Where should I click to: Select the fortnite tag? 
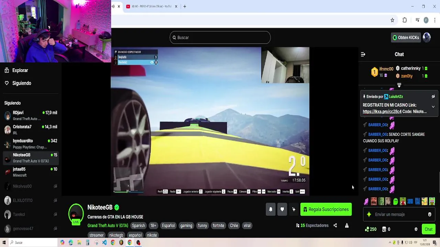point(218,225)
